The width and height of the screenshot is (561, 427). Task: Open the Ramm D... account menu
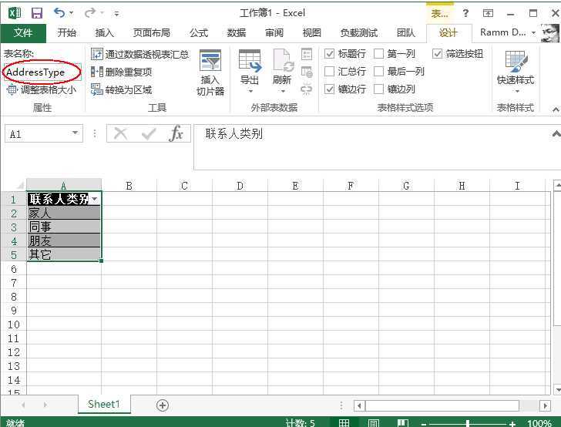click(508, 32)
